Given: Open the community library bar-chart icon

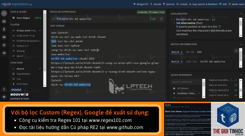Looking at the screenshot, I should click(4, 21).
